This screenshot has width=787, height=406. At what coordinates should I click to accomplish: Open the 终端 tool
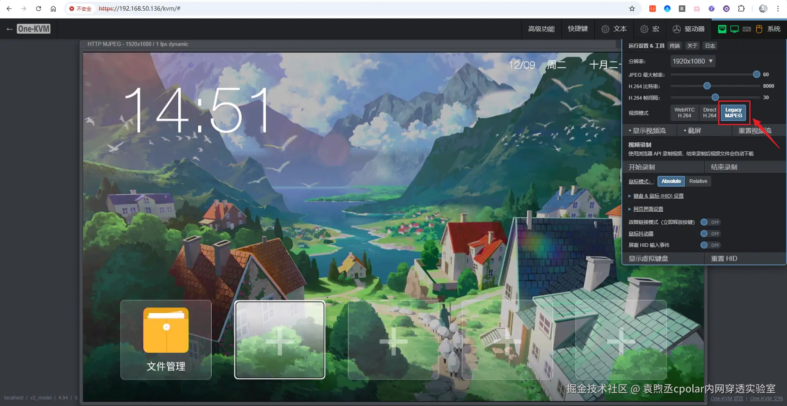pos(675,46)
